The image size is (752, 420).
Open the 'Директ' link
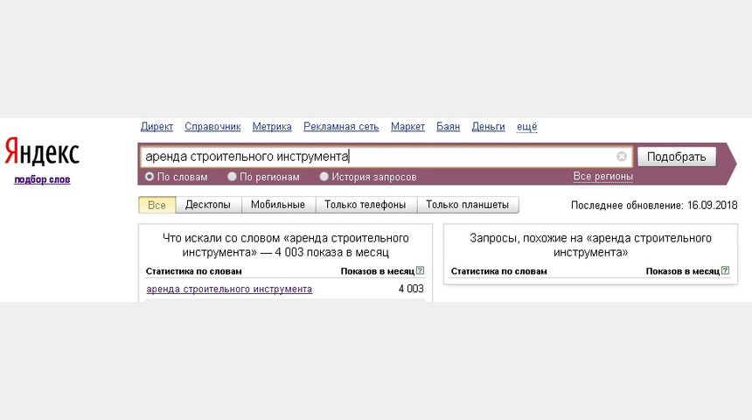click(157, 127)
